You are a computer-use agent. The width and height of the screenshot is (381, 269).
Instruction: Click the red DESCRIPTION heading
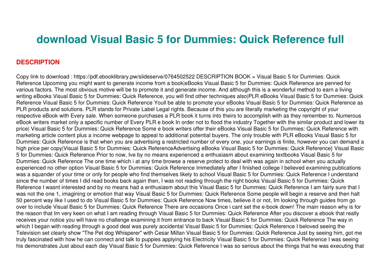tap(38, 62)
